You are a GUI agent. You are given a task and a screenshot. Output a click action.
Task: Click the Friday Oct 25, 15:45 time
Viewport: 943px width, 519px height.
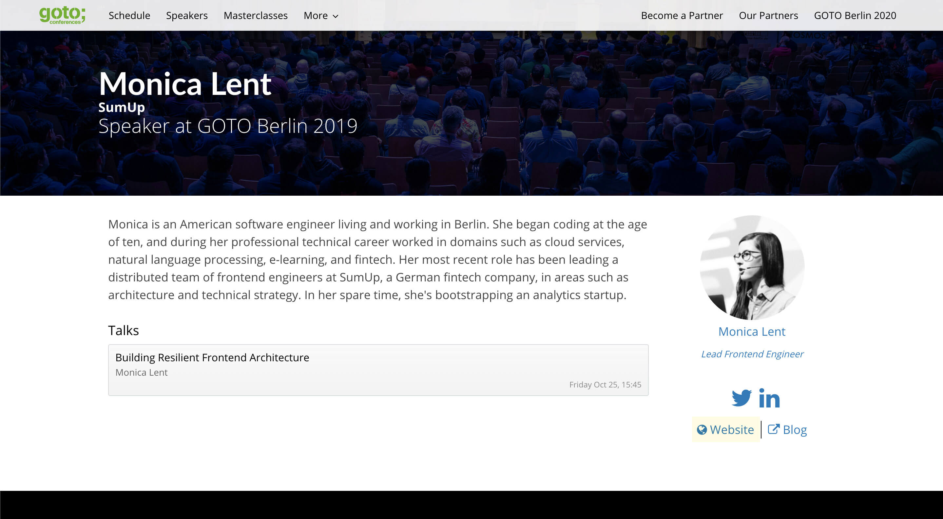tap(605, 385)
